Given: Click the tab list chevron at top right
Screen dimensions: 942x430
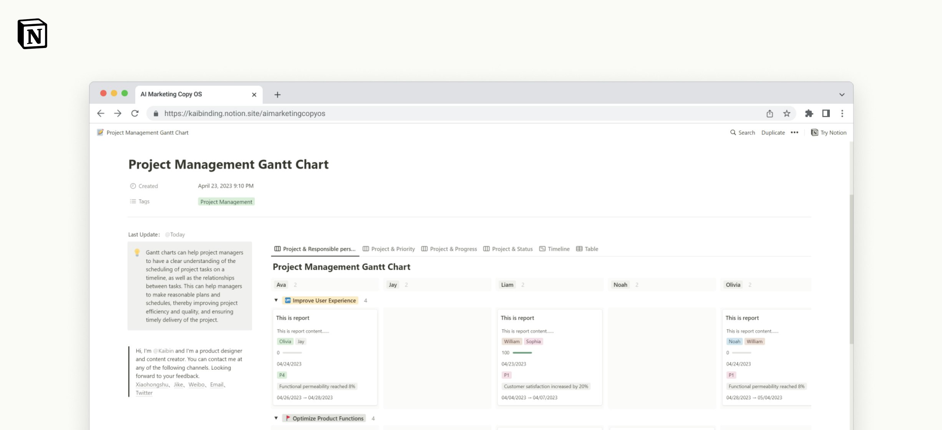Looking at the screenshot, I should [x=842, y=94].
